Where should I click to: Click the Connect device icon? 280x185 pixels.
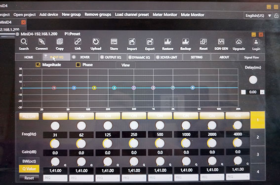point(41,42)
